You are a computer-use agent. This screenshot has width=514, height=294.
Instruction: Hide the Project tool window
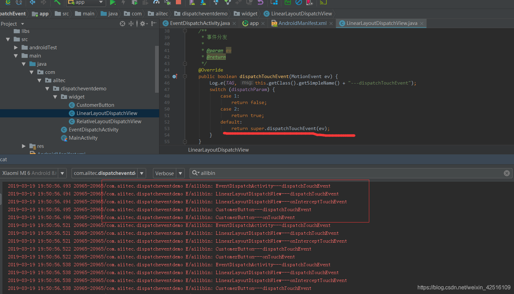(x=154, y=24)
